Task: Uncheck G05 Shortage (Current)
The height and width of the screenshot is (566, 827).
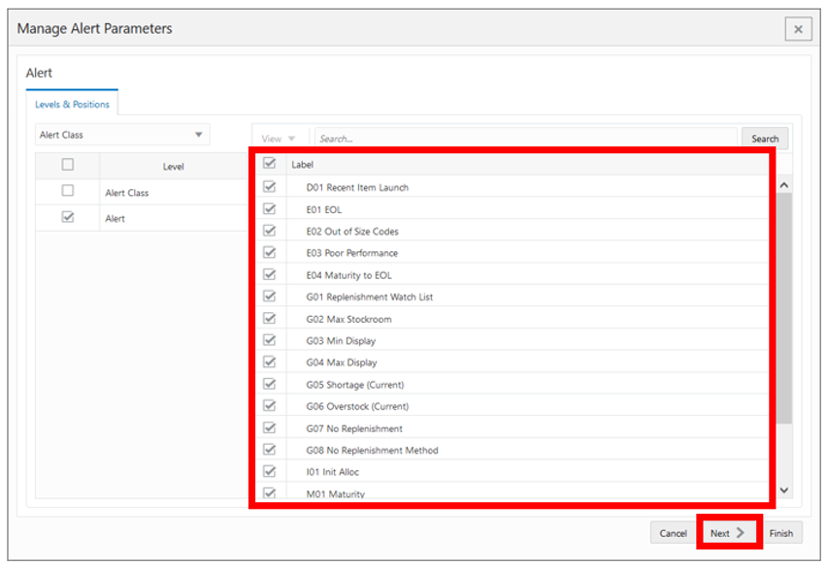Action: [x=270, y=385]
